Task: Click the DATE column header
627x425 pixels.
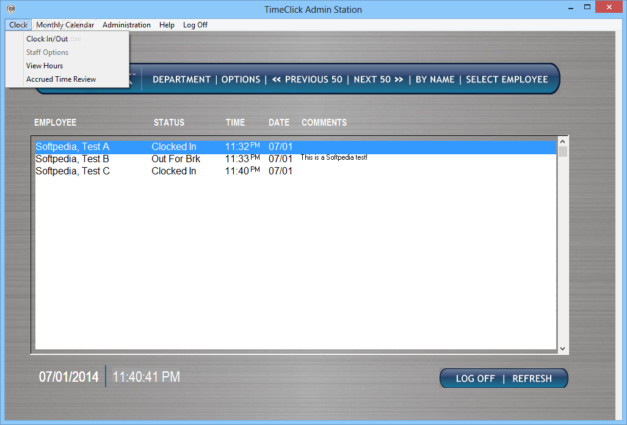Action: [279, 123]
